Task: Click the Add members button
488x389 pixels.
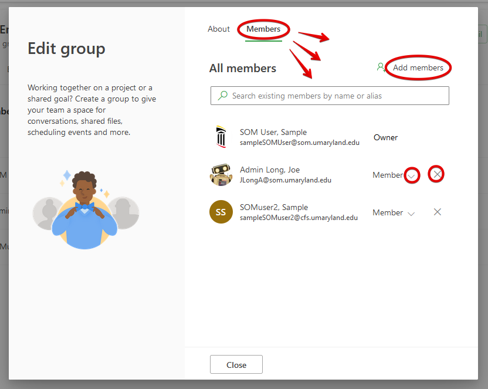Action: [x=418, y=67]
